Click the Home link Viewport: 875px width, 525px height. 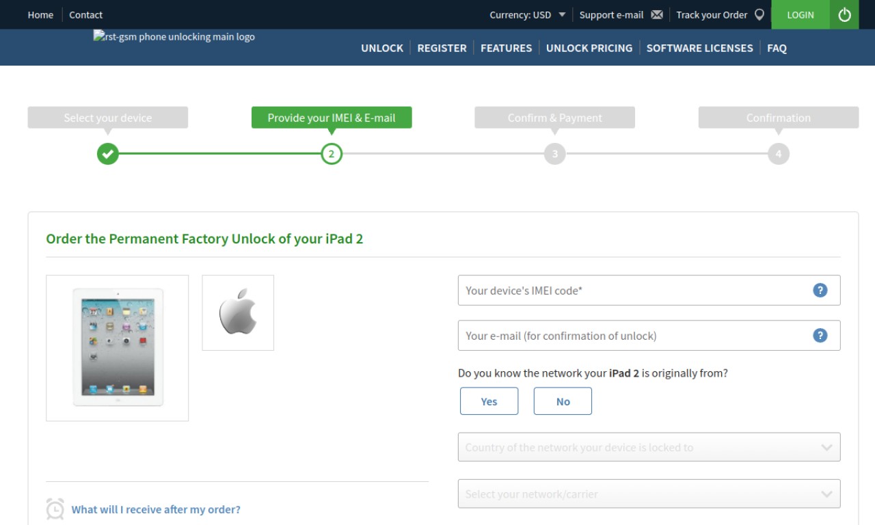[x=40, y=15]
